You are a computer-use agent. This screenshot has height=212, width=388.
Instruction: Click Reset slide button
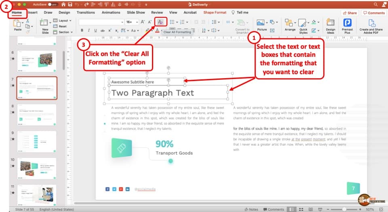(x=60, y=26)
